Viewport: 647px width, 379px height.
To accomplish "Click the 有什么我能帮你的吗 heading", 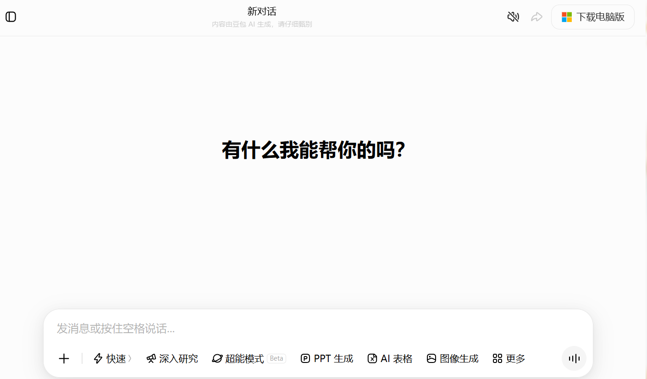I will click(314, 150).
